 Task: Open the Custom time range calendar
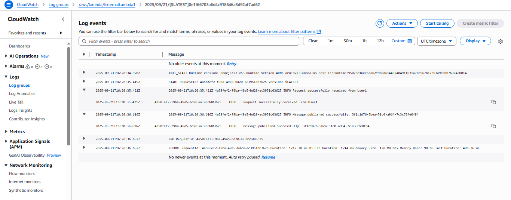click(x=409, y=41)
